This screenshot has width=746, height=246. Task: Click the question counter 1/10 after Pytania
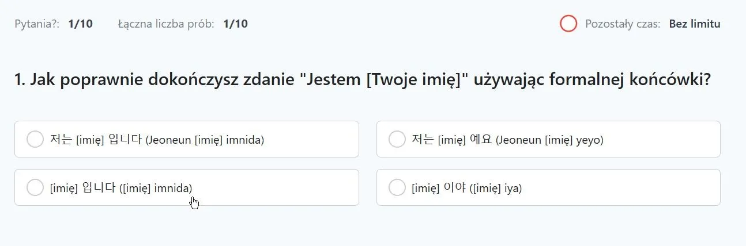click(x=80, y=24)
